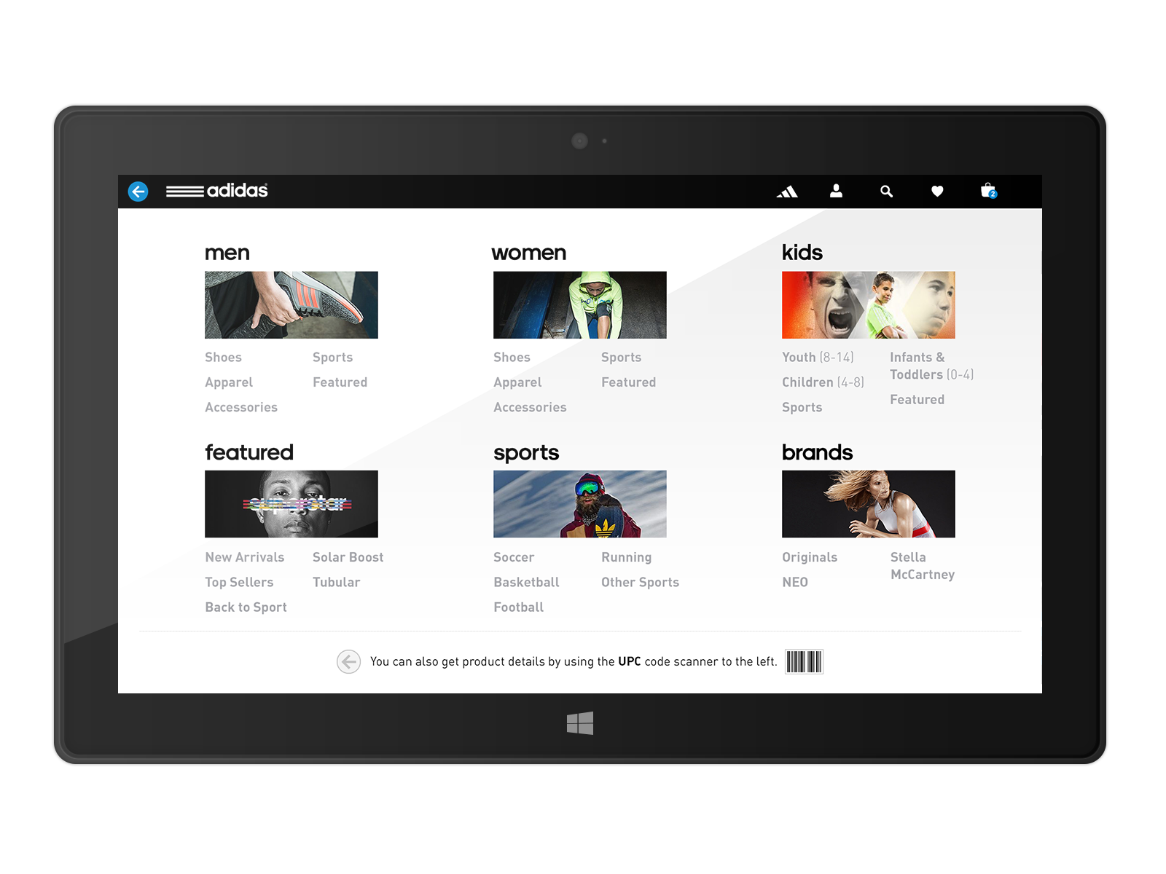Open the brands category thumbnail image
Viewport: 1166px width, 874px height.
[869, 504]
